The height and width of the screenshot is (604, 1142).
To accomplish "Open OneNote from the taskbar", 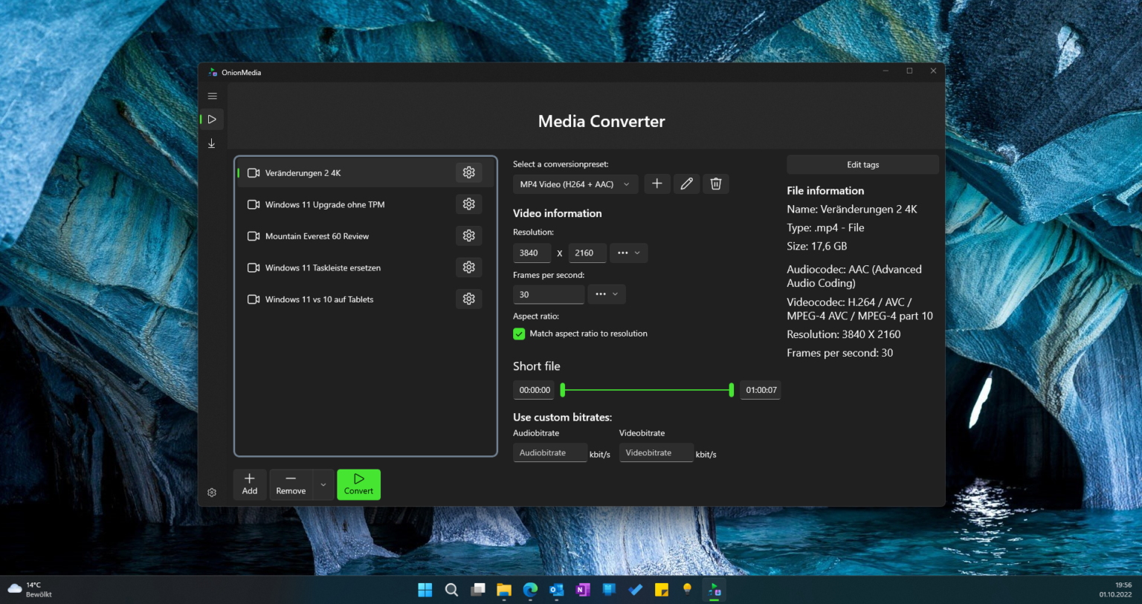I will (583, 590).
